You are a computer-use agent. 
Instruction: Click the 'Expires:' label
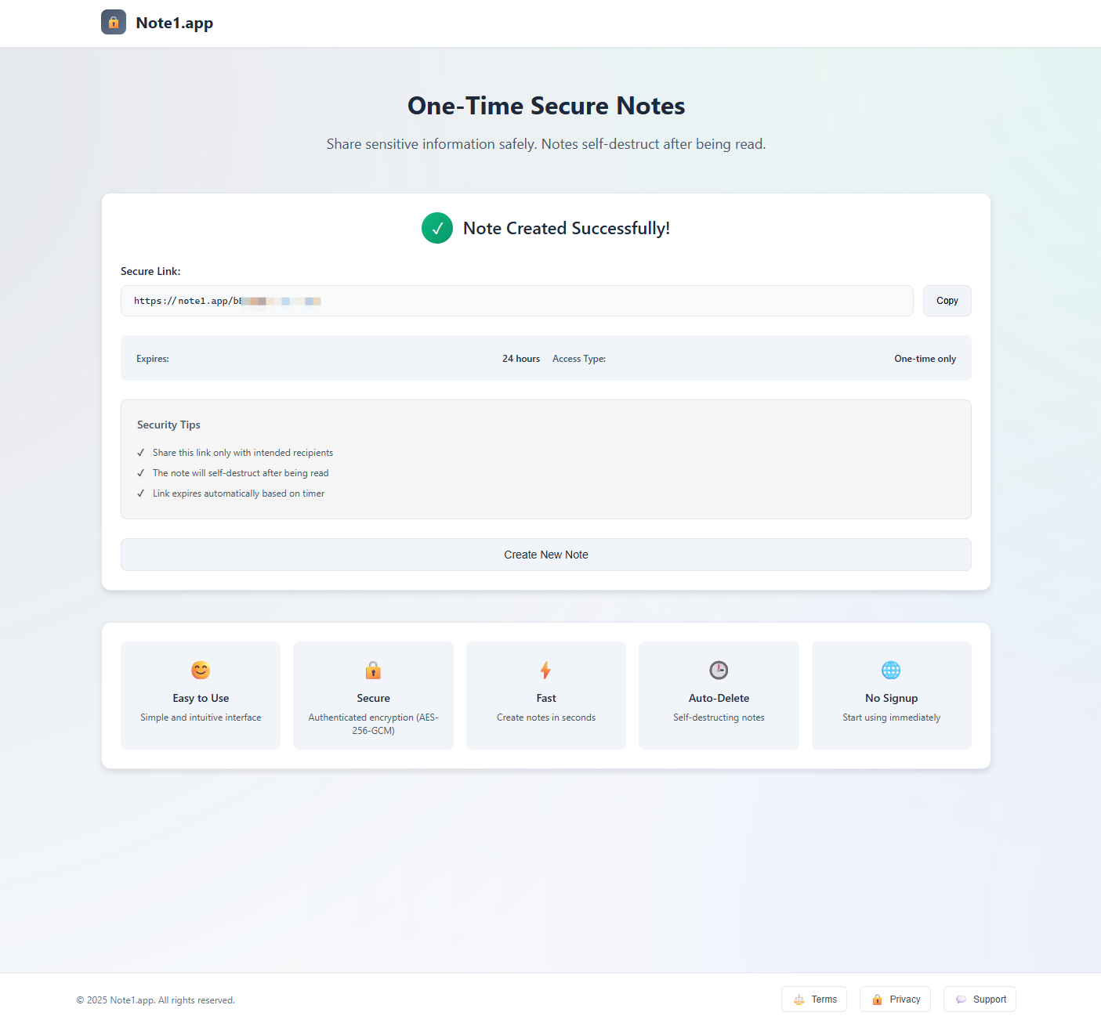point(153,359)
